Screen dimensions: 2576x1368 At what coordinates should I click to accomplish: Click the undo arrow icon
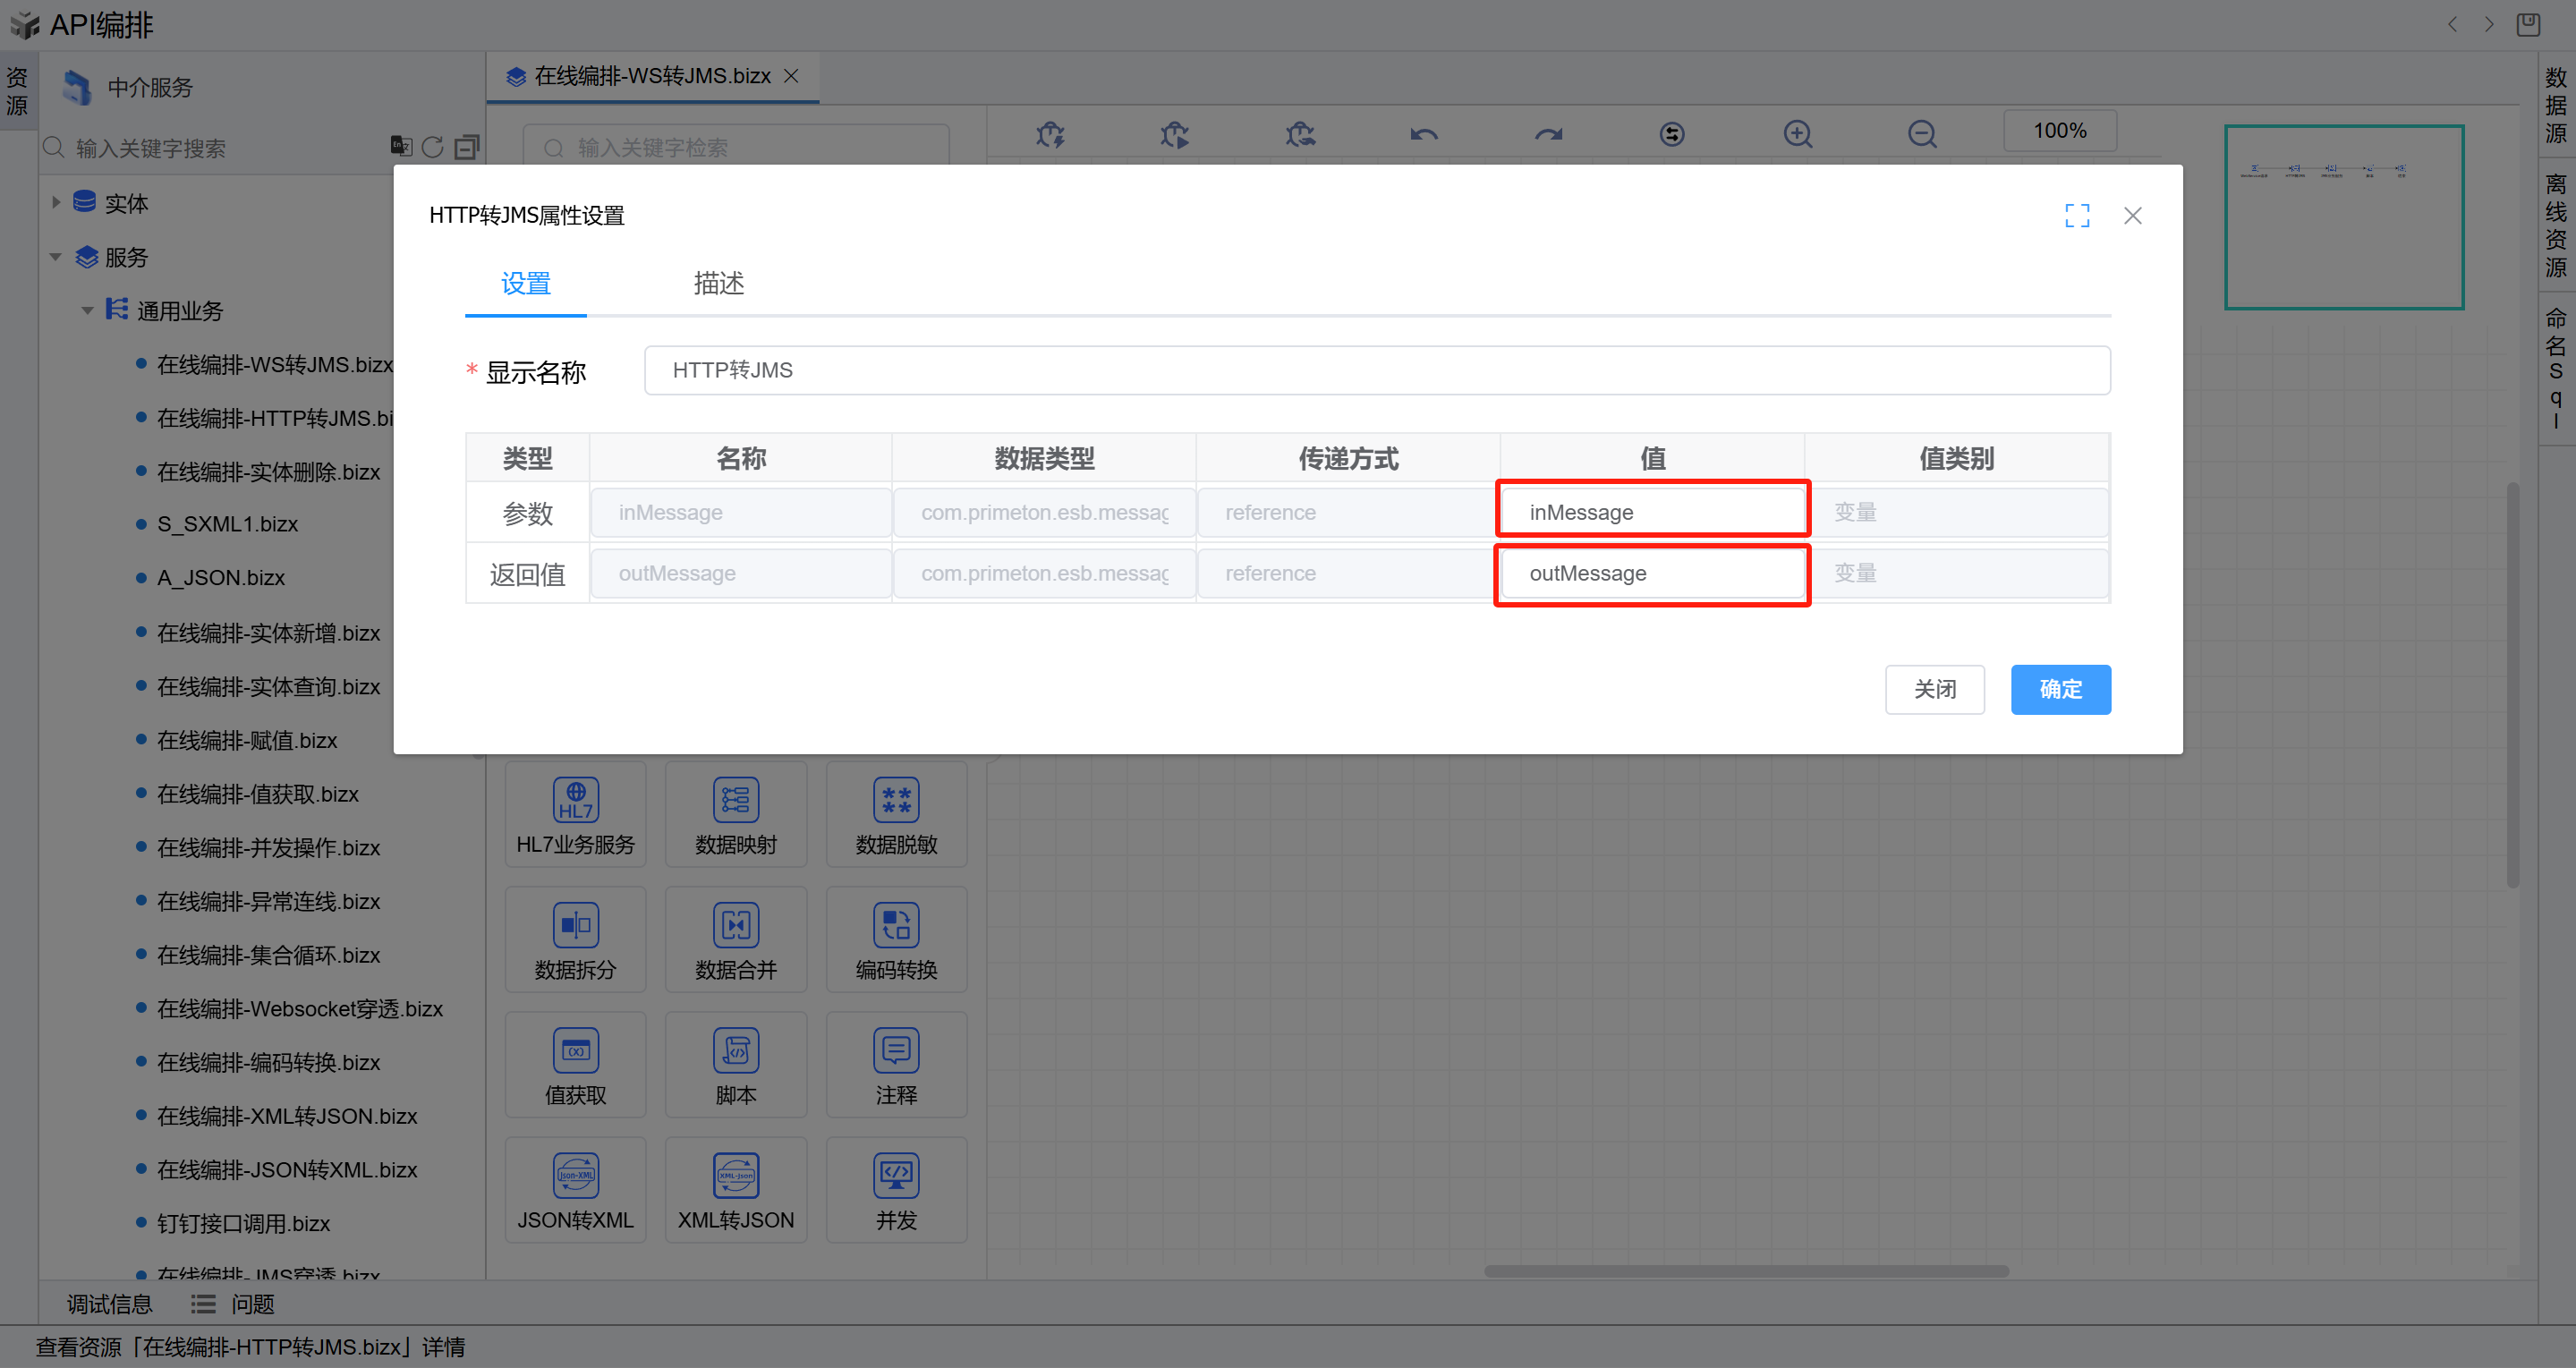click(x=1424, y=133)
